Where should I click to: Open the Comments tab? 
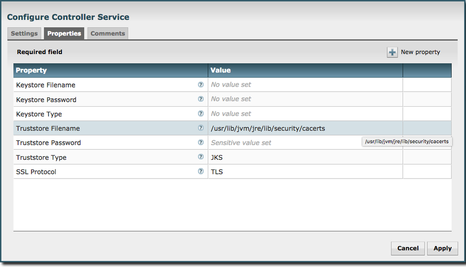point(108,34)
